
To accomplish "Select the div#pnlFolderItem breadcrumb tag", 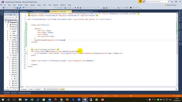I will [52, 89].
